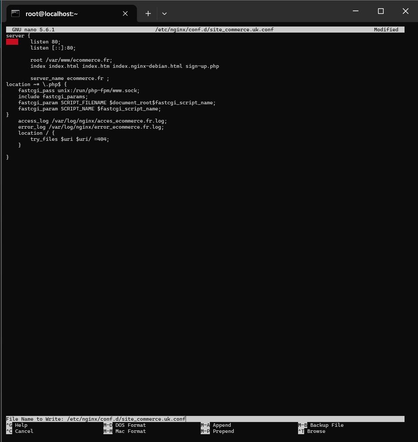Click the error_log path line
The image size is (418, 442).
coord(91,127)
